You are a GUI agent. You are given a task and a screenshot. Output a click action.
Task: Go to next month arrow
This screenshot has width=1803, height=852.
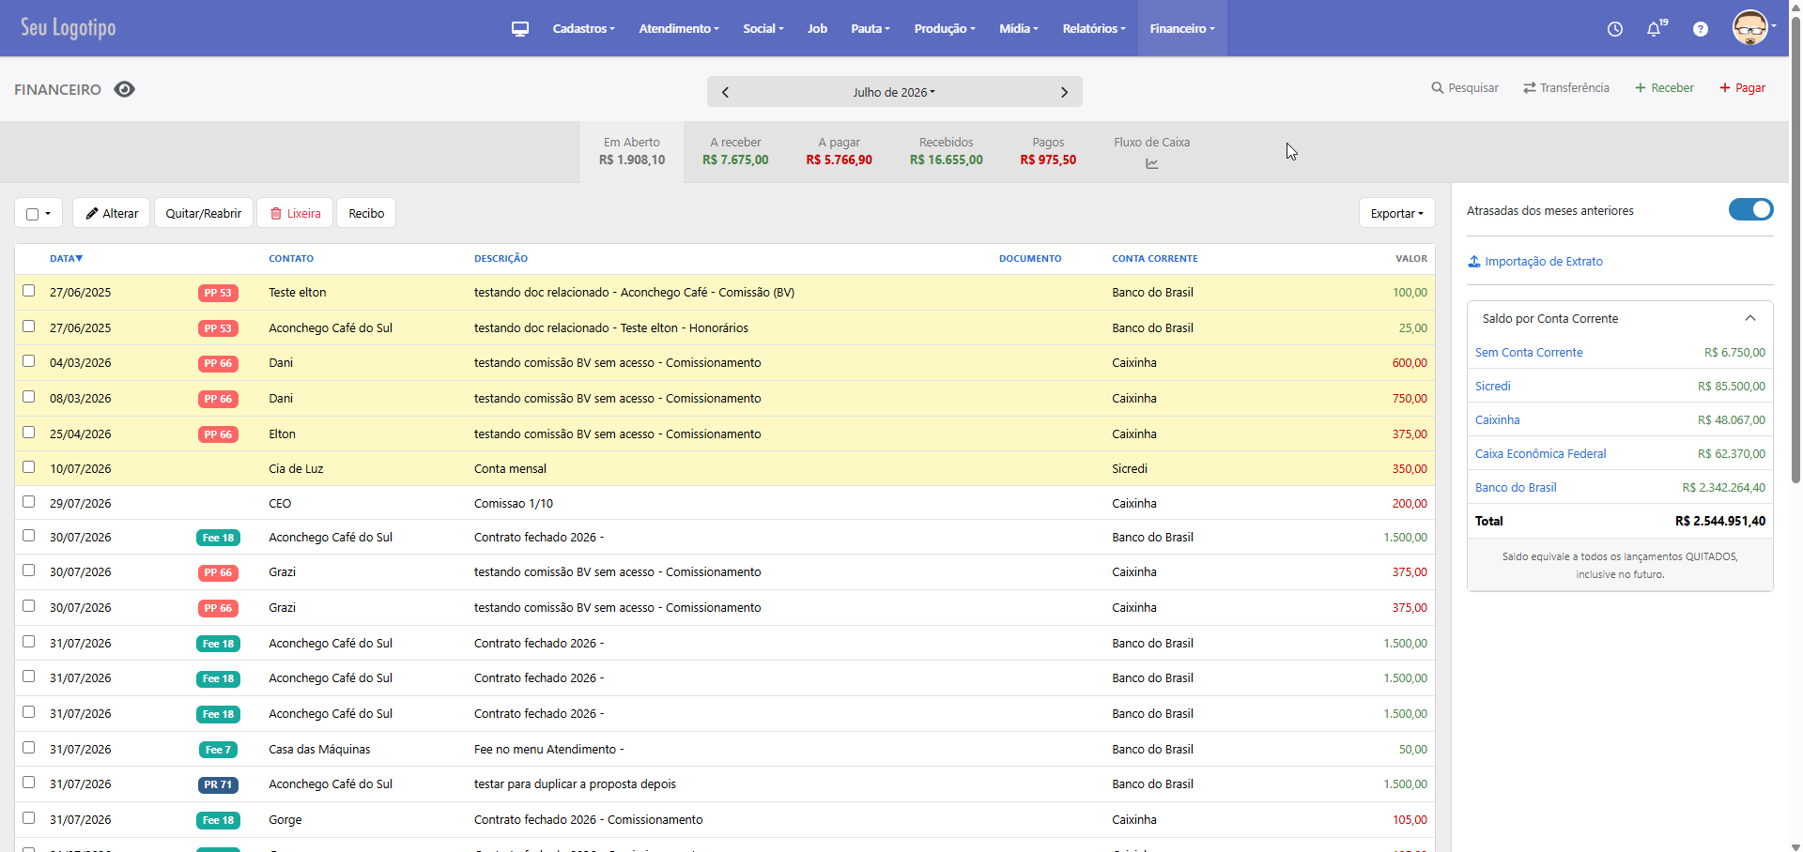point(1064,92)
